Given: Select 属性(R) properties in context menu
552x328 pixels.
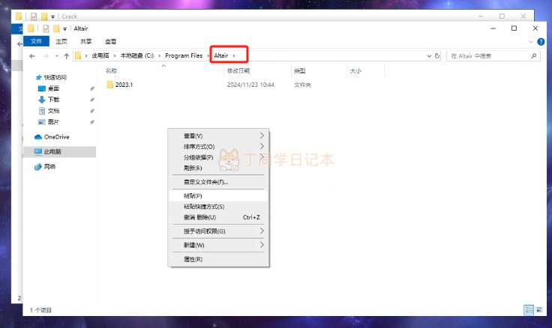Looking at the screenshot, I should pyautogui.click(x=193, y=259).
